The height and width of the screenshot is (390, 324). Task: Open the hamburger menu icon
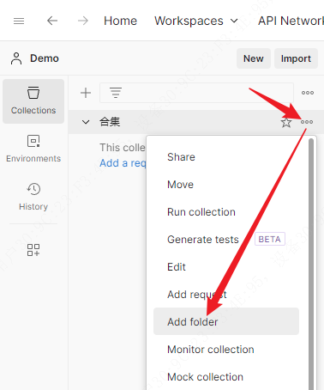coord(19,21)
